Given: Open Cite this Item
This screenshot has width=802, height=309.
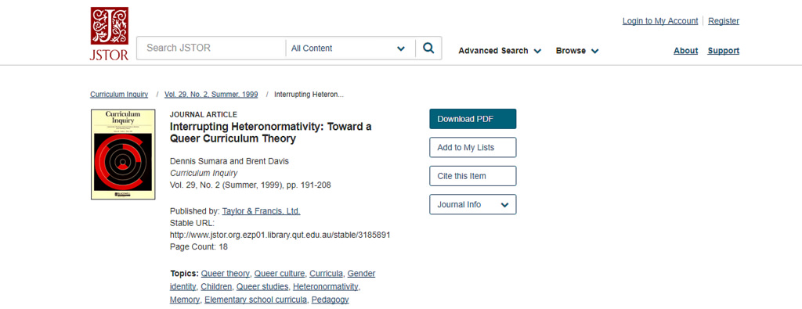Looking at the screenshot, I should [472, 176].
